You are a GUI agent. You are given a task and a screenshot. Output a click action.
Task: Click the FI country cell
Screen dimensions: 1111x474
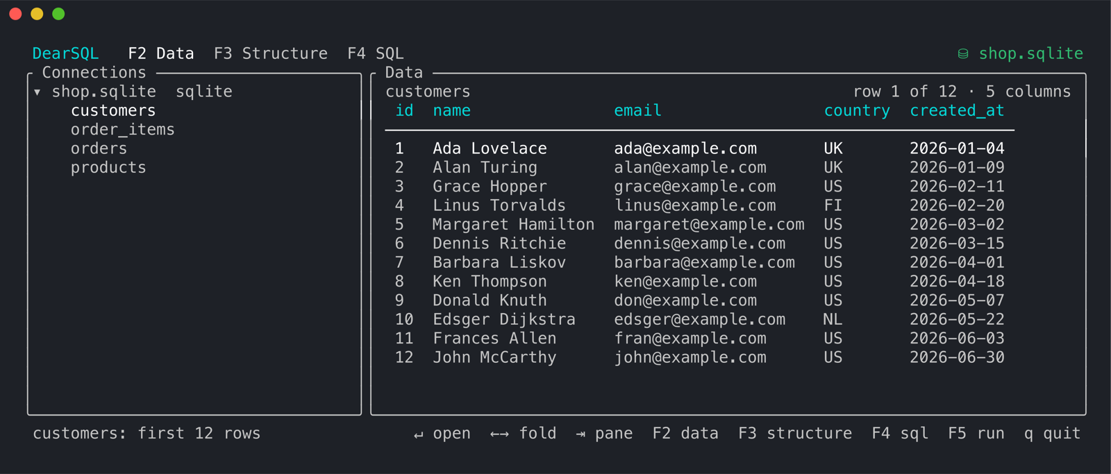[833, 205]
